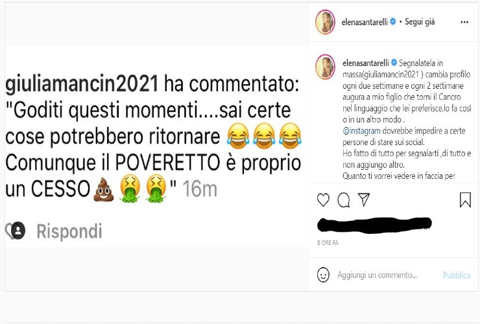Click the giuliamancin2021 username in the image
Screen dimensions: 480x324
click(82, 84)
